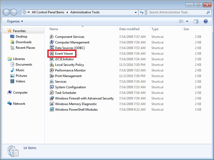Click the Favorites star icon
This screenshot has height=160, width=214.
point(10,31)
